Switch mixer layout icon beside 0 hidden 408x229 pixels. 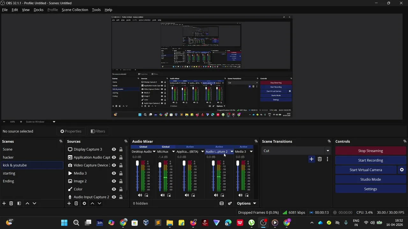[222, 203]
